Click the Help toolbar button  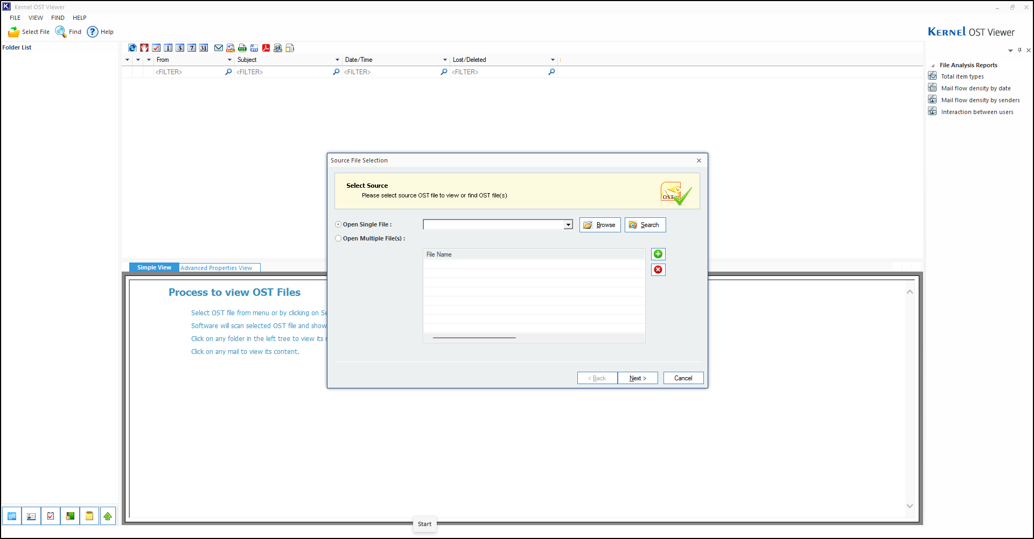click(101, 32)
